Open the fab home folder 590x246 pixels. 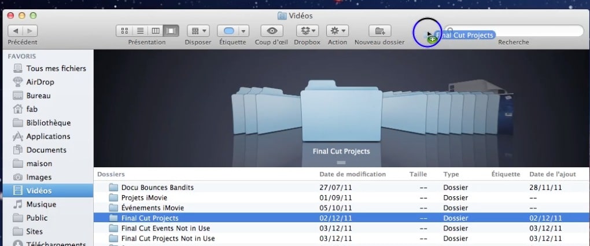coord(48,109)
